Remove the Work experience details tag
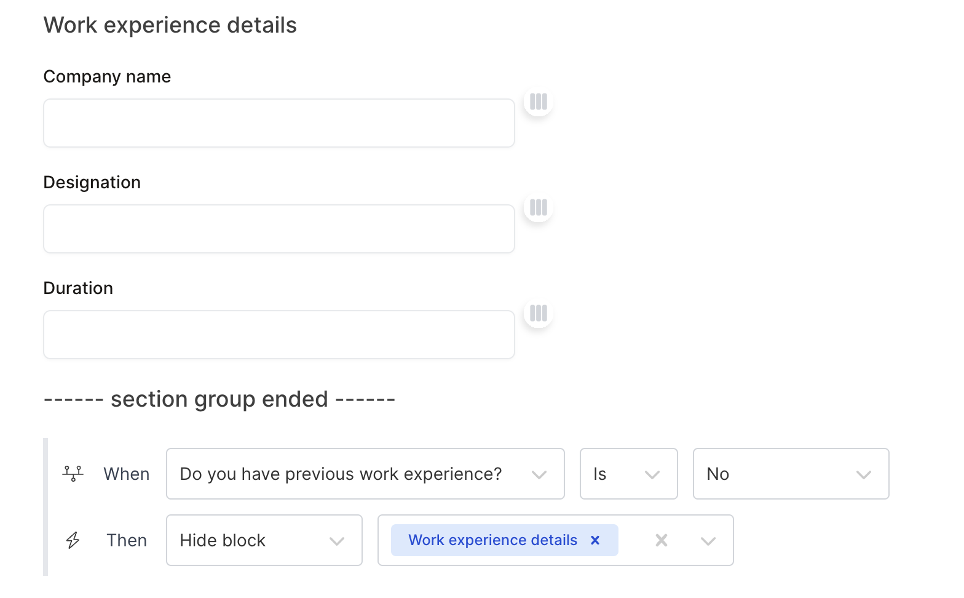Viewport: 964px width, 598px height. pyautogui.click(x=595, y=540)
